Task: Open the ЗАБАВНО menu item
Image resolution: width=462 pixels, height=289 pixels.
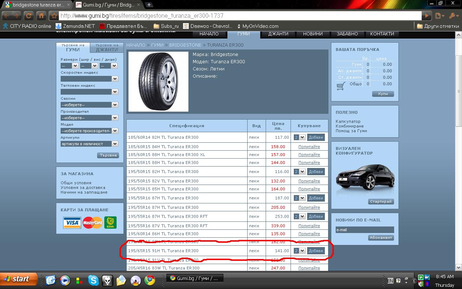Action: [x=347, y=34]
